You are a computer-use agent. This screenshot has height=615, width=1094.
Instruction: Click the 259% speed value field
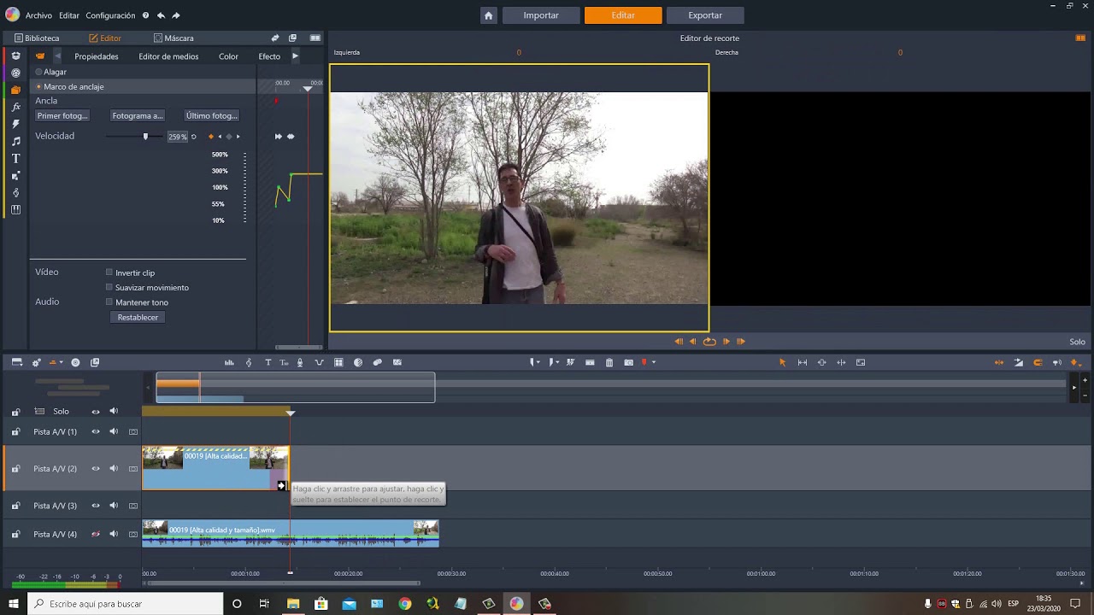pos(177,137)
